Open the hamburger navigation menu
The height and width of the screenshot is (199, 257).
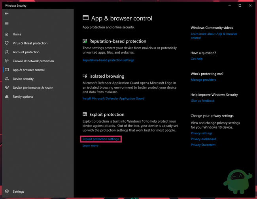click(x=7, y=23)
